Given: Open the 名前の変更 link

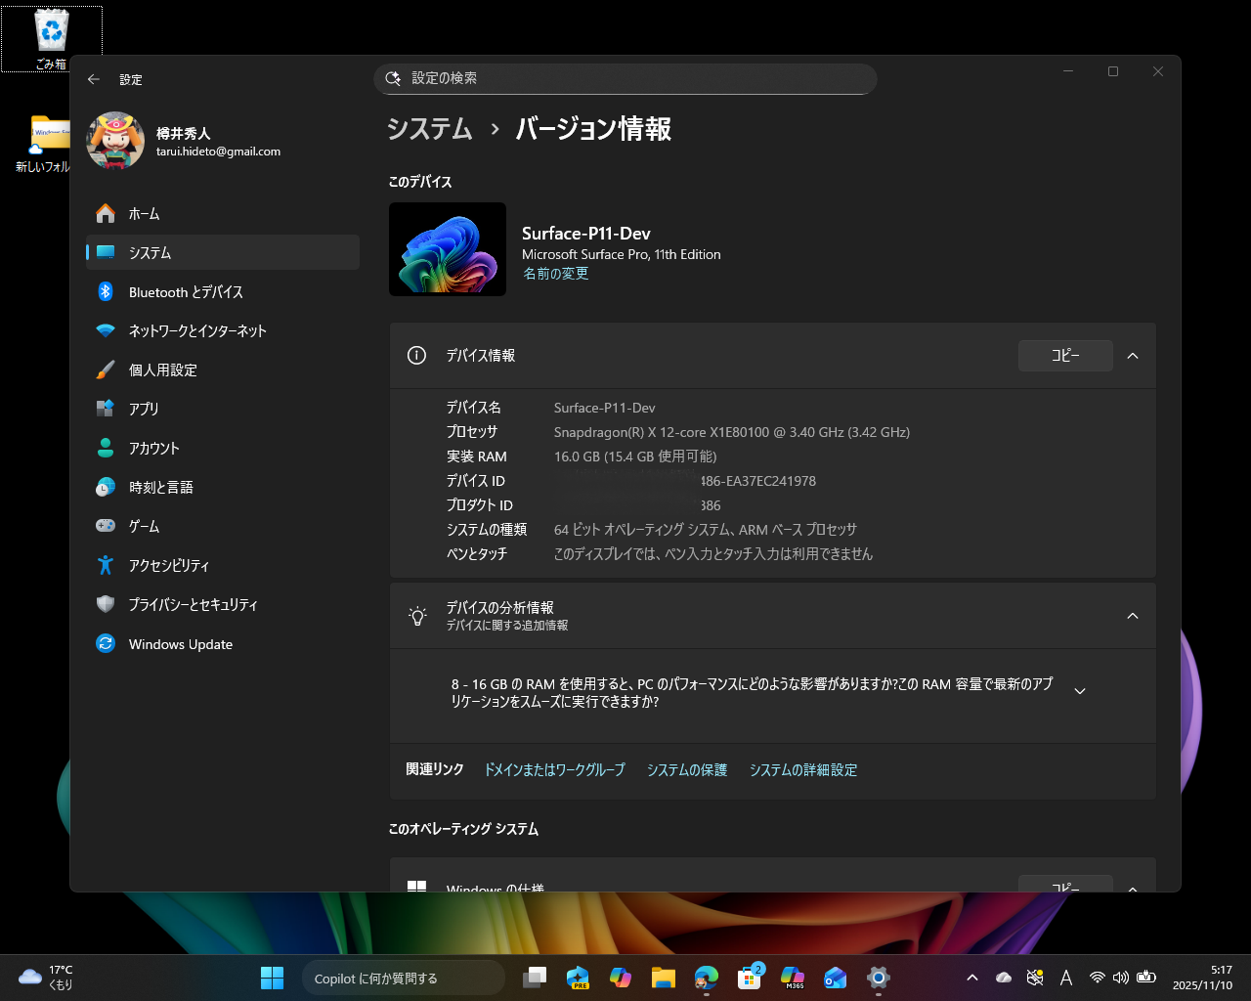Looking at the screenshot, I should (555, 274).
